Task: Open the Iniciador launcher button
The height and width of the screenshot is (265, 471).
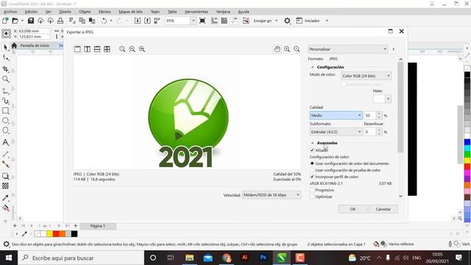Action: tap(312, 21)
